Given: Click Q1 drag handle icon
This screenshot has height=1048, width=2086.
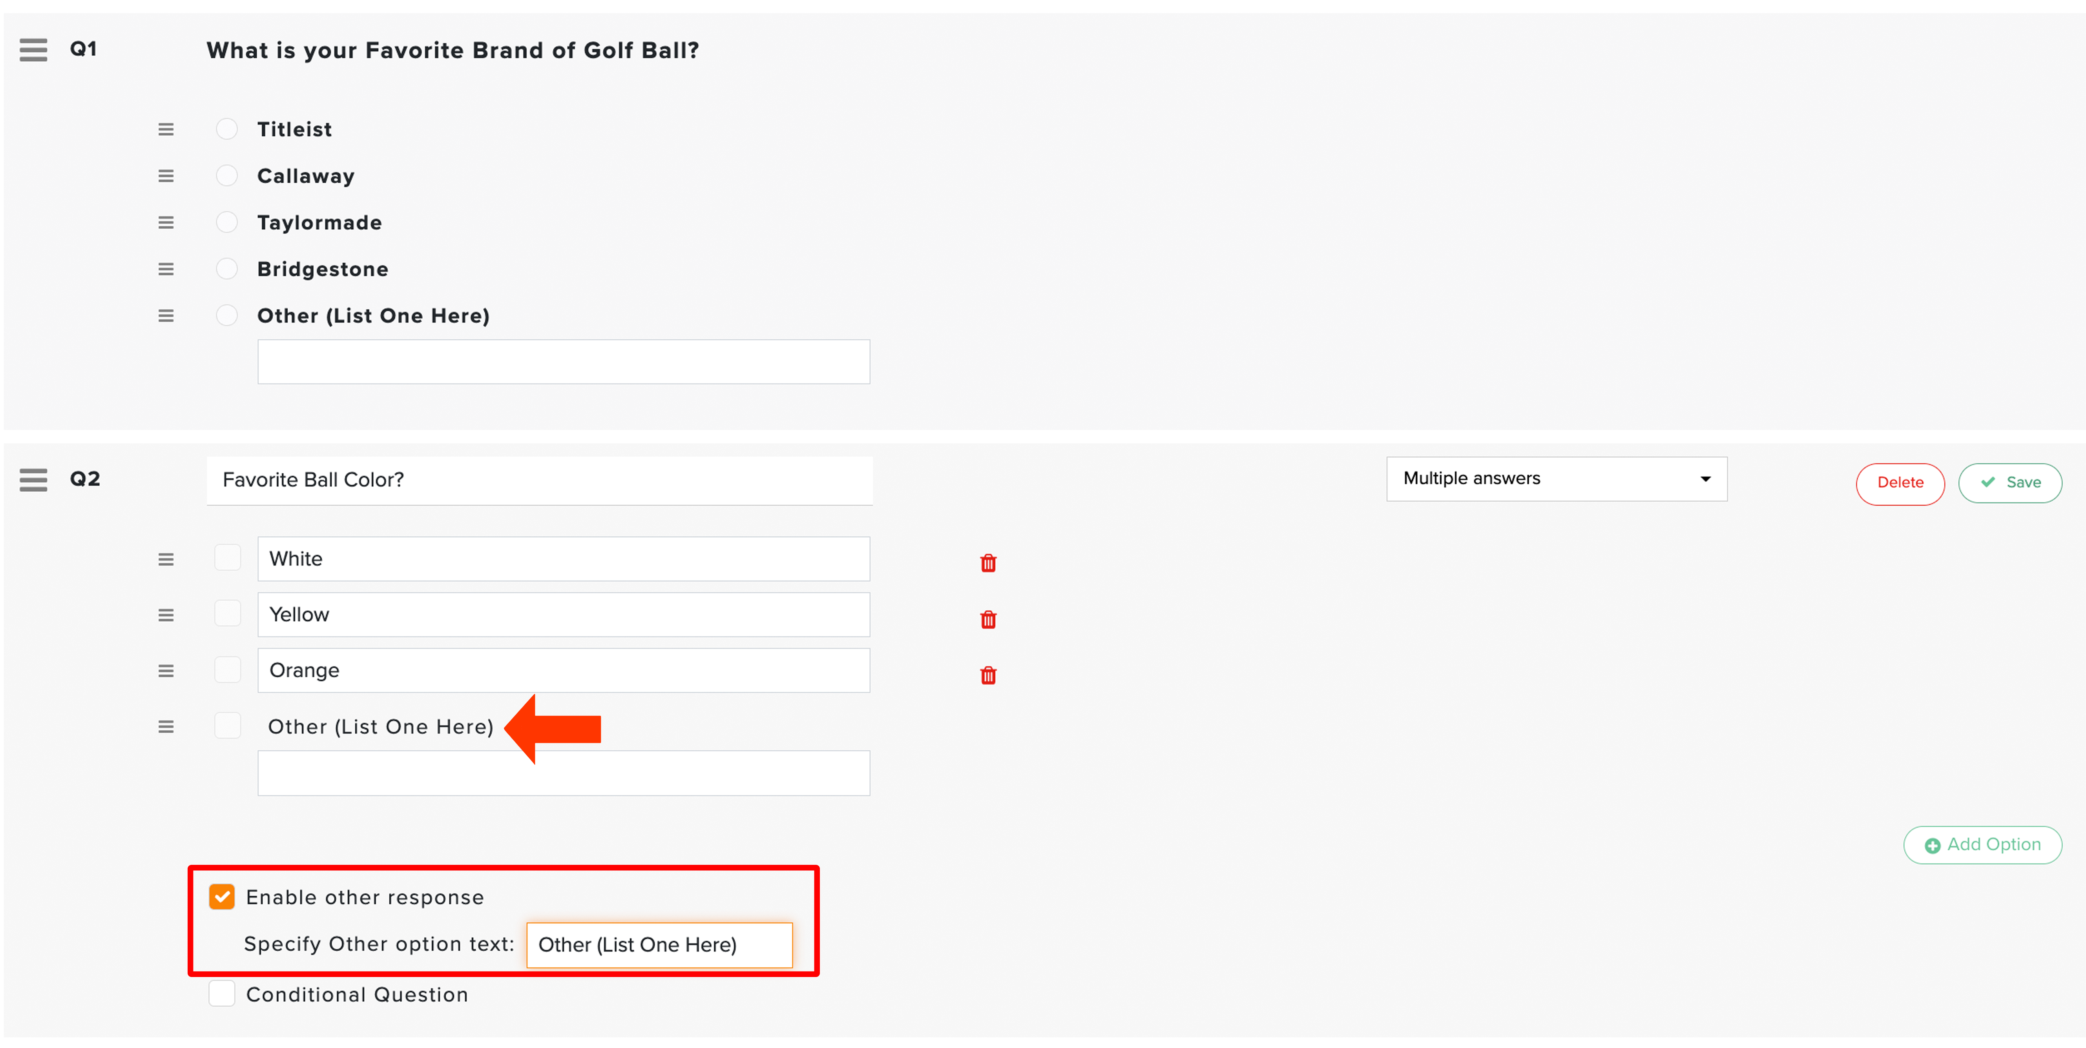Looking at the screenshot, I should (x=33, y=50).
